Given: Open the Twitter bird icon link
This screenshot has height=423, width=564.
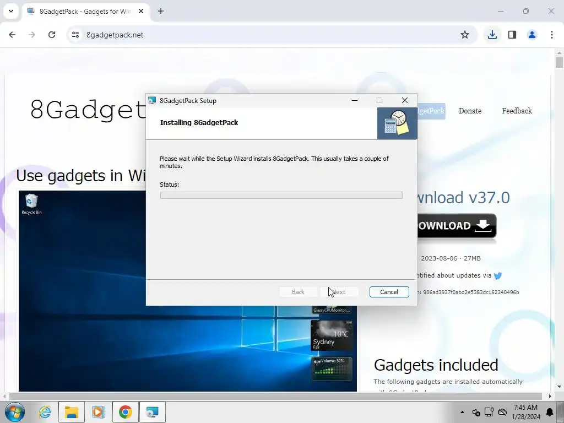Looking at the screenshot, I should (x=498, y=276).
